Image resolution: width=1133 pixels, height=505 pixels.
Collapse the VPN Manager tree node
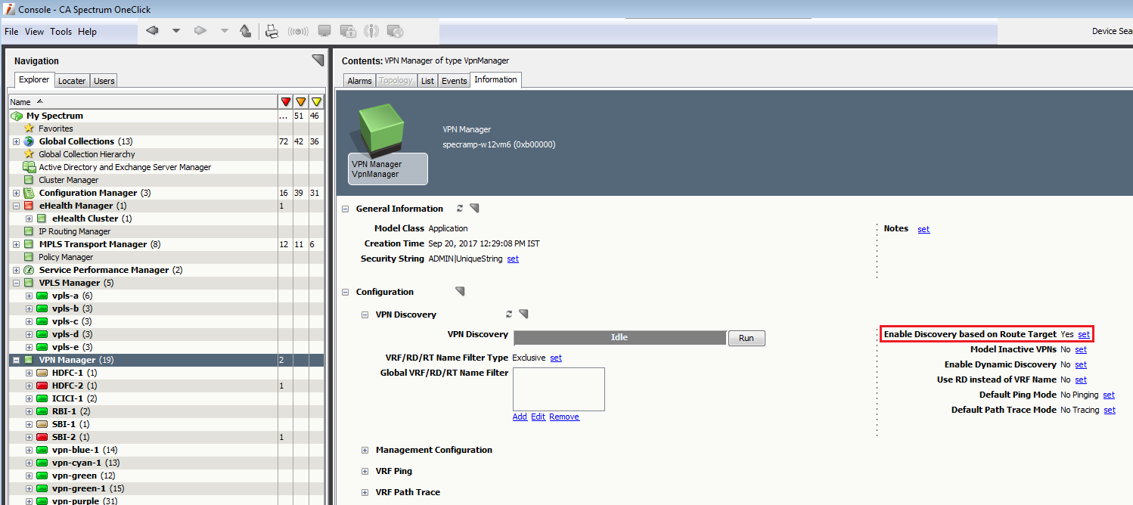point(16,360)
